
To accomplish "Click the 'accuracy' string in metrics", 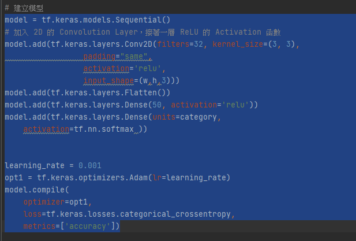I will (x=87, y=226).
